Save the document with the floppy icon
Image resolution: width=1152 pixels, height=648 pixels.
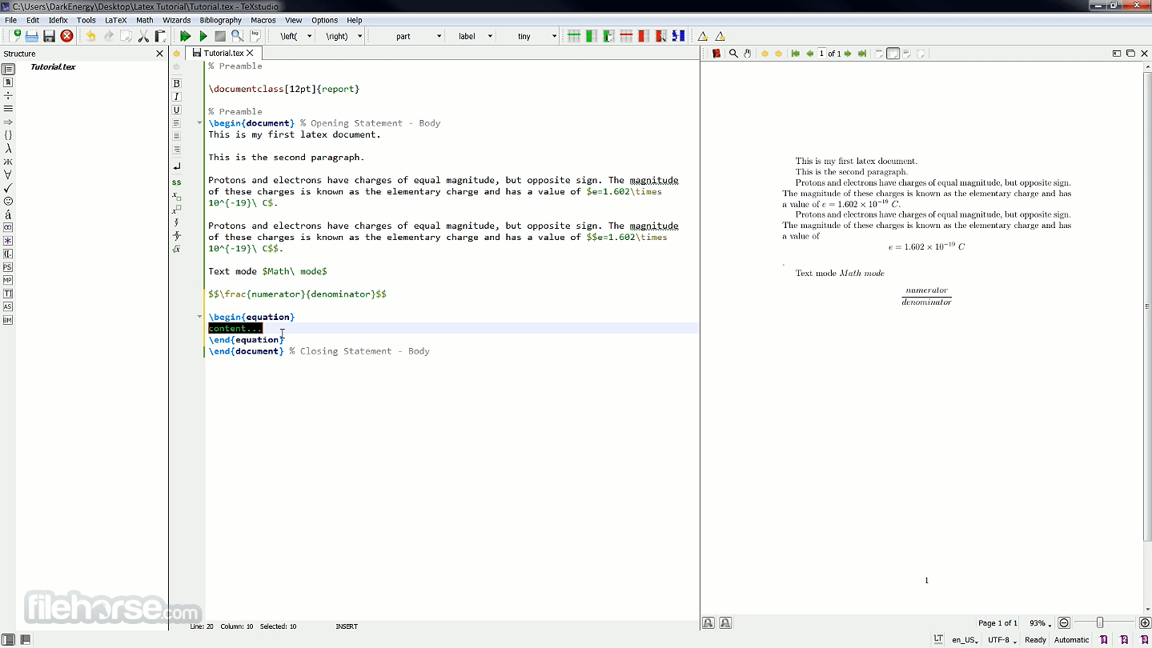tap(50, 36)
